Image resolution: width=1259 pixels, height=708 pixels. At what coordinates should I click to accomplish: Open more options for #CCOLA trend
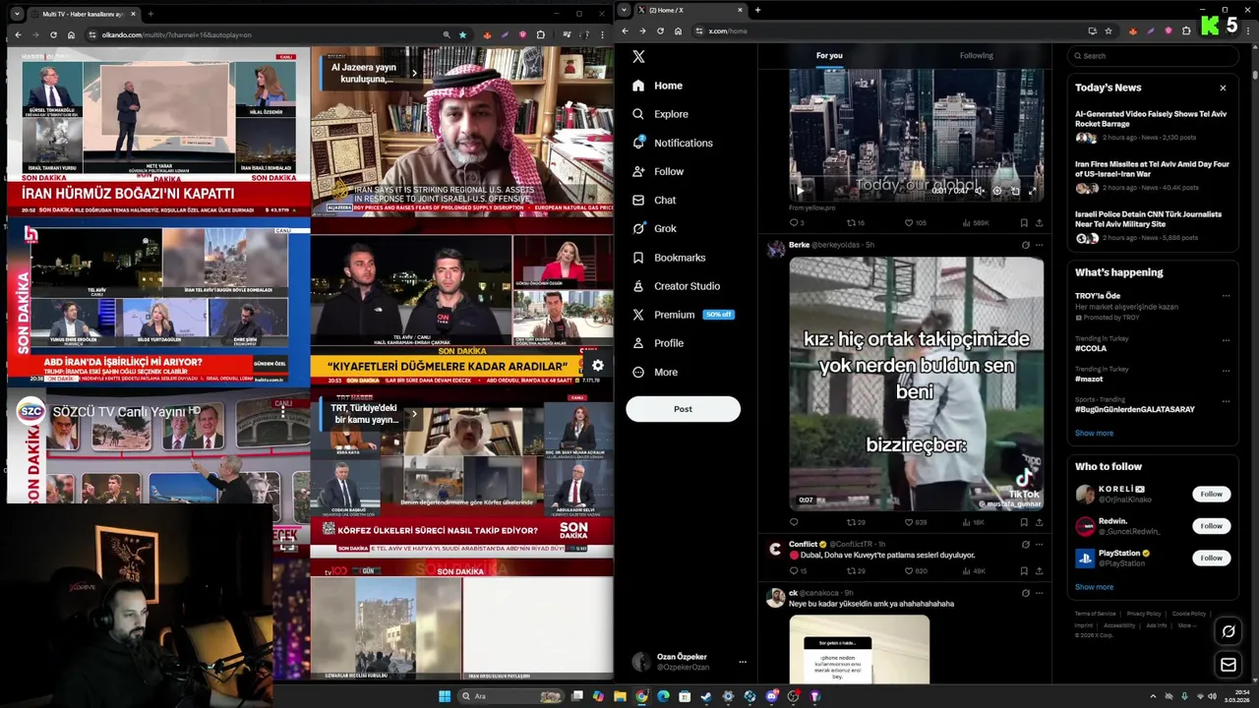pos(1226,339)
